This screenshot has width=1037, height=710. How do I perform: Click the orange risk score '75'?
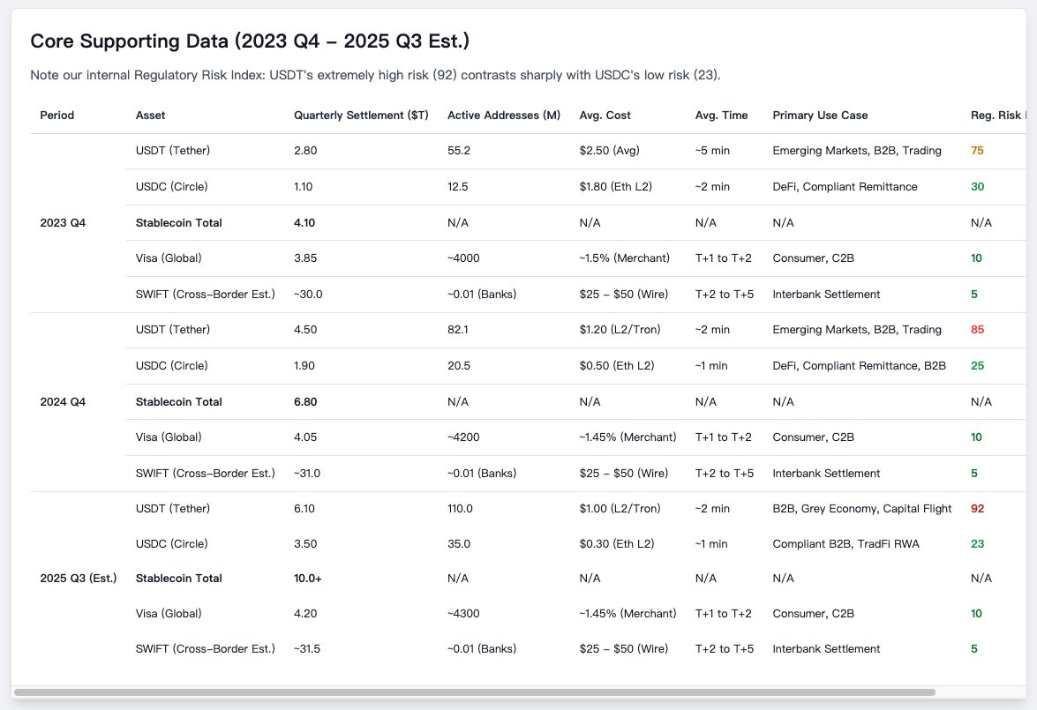(977, 151)
